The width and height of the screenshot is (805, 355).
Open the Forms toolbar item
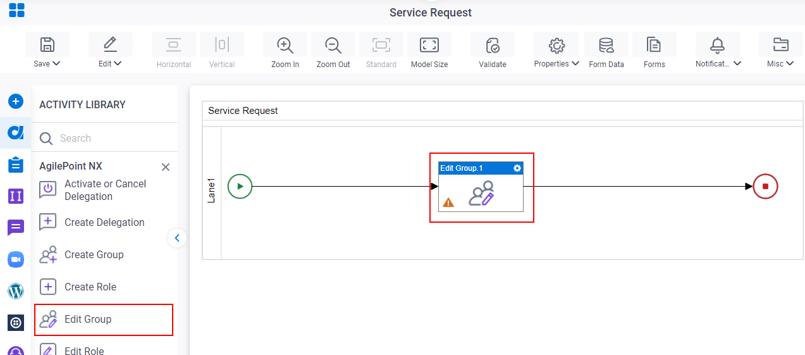(654, 45)
